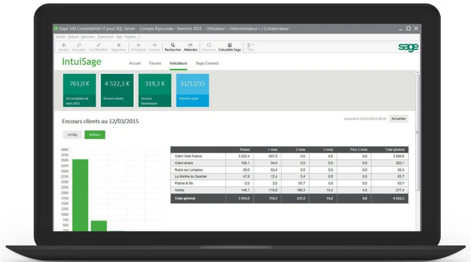Viewport: 471px width, 262px height.
Task: Select the Rubis sur Longieux row label
Action: coord(188,170)
